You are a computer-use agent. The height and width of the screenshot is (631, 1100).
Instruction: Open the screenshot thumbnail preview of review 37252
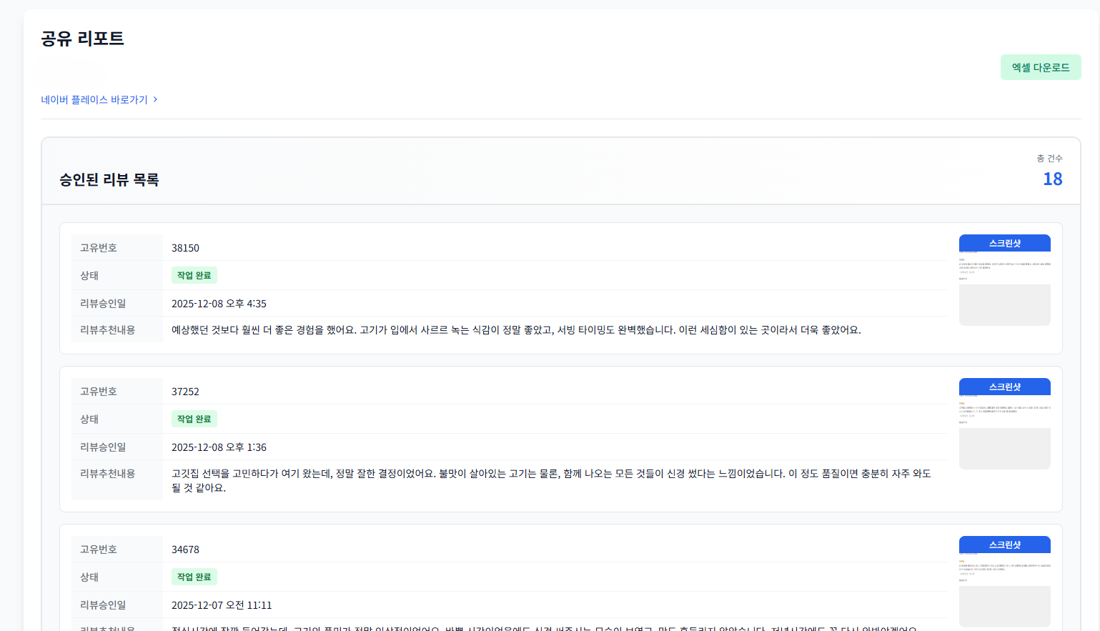click(x=1004, y=431)
